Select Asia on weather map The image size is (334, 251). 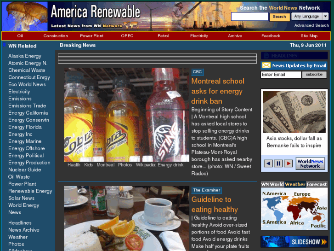point(322,208)
